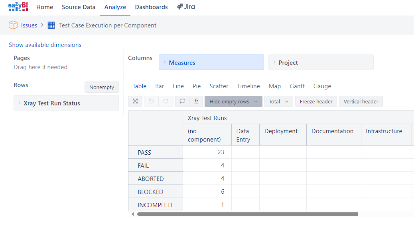414x235 pixels.
Task: Open the Analyze menu
Action: [x=115, y=7]
